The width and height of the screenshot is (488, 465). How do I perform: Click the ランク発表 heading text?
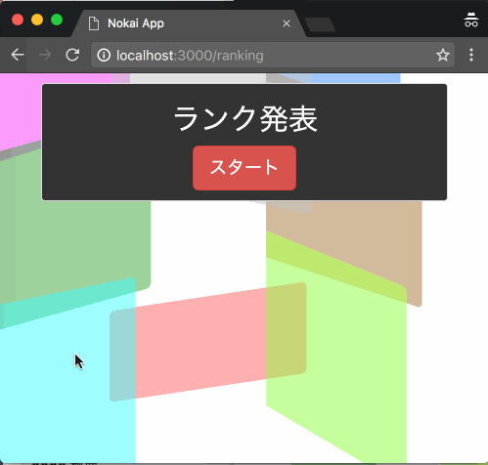click(245, 119)
